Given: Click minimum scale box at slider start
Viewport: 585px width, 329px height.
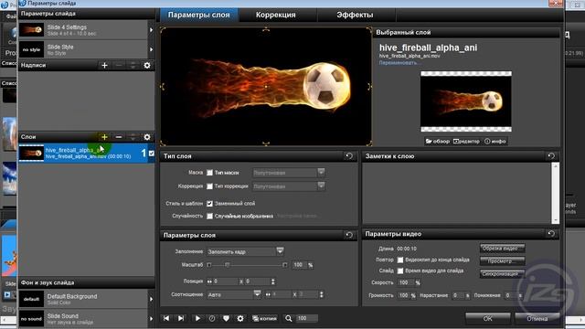Looking at the screenshot, I should pos(209,265).
